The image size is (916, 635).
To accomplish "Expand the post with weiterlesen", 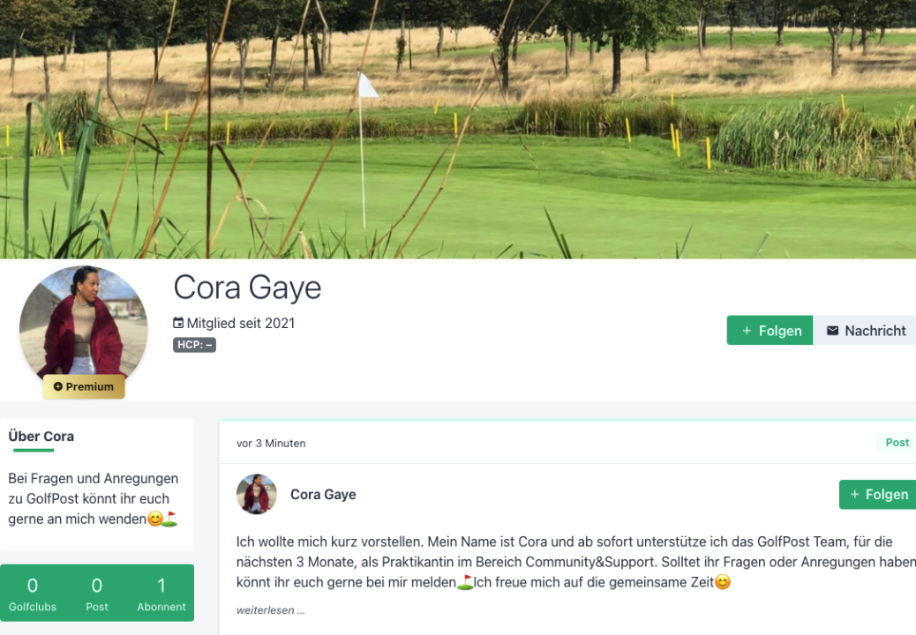I will pos(271,610).
